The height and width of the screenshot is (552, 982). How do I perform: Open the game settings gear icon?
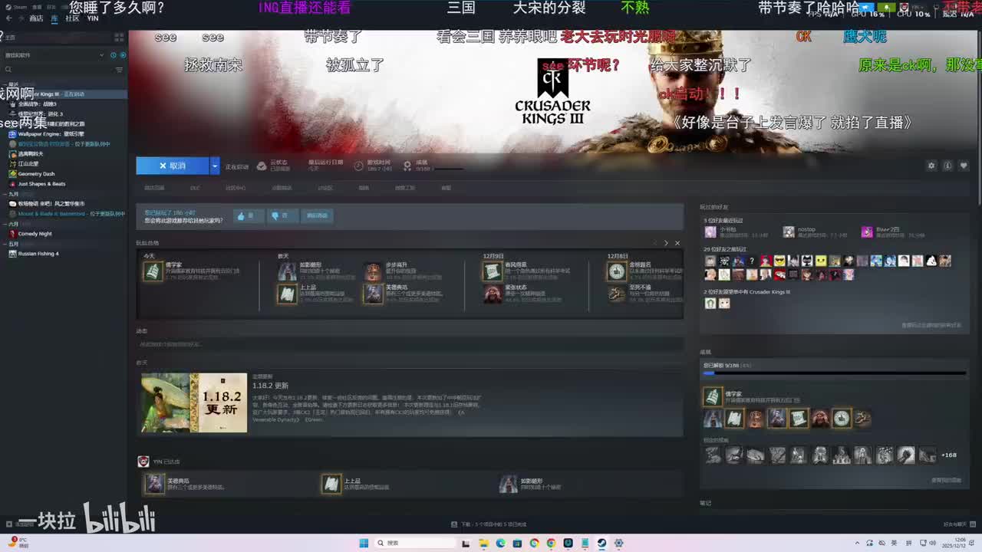(931, 166)
